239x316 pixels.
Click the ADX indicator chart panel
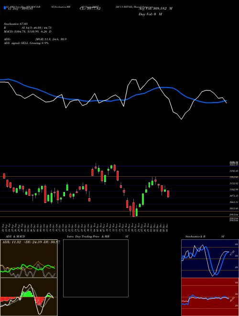29,259
